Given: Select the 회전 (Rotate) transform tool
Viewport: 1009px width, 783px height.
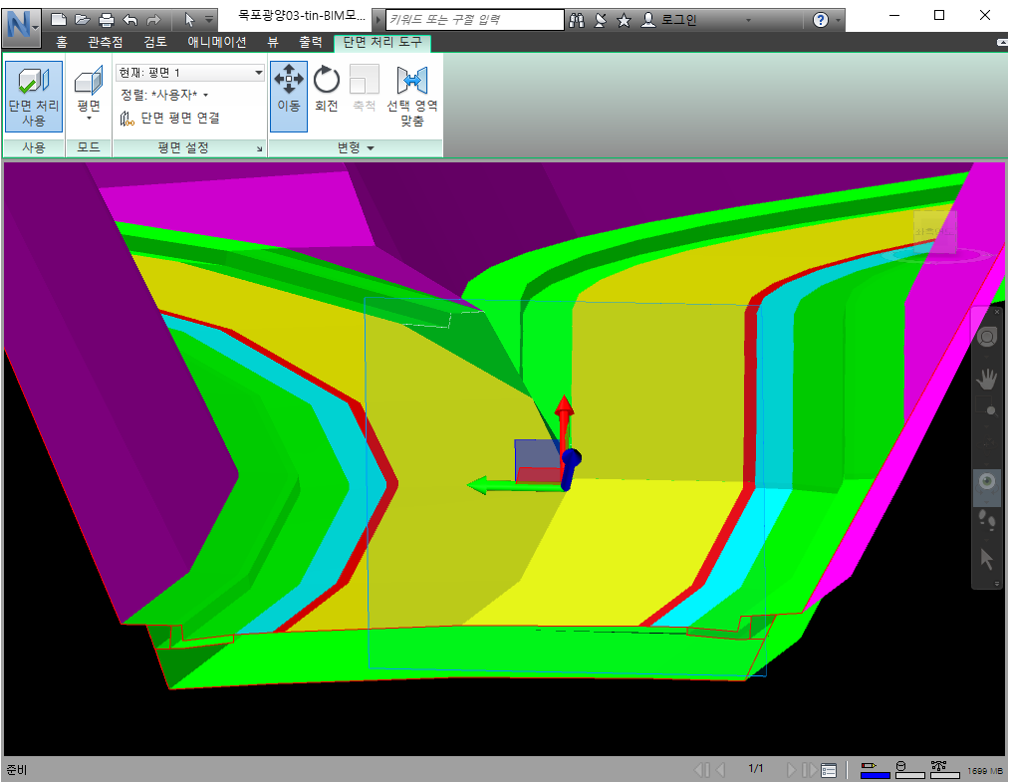Looking at the screenshot, I should tap(326, 89).
